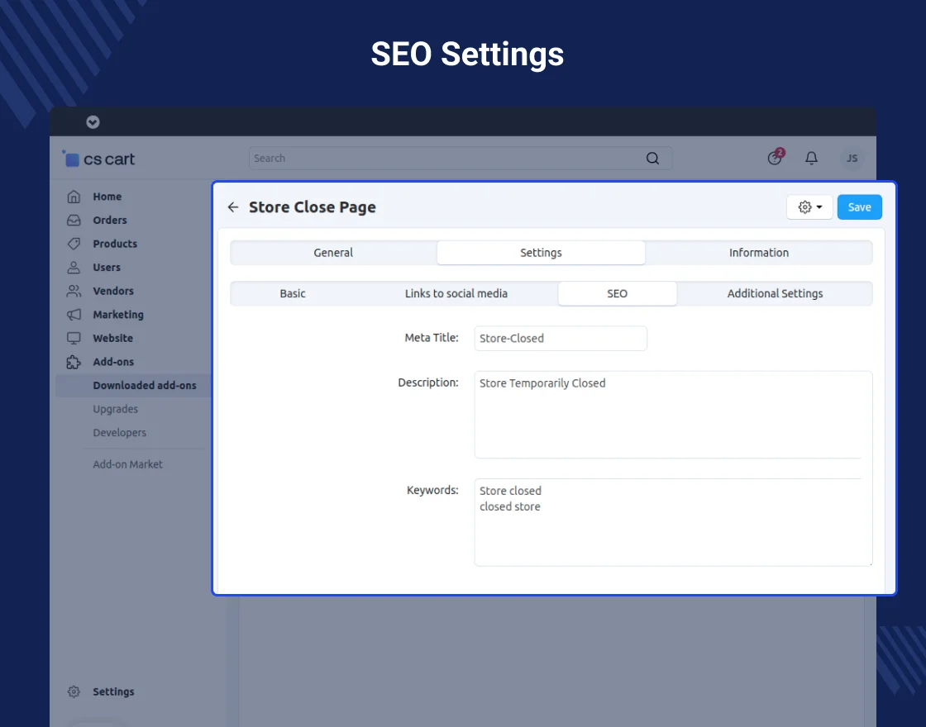The height and width of the screenshot is (727, 926).
Task: Open the notifications bell icon
Action: click(x=811, y=159)
